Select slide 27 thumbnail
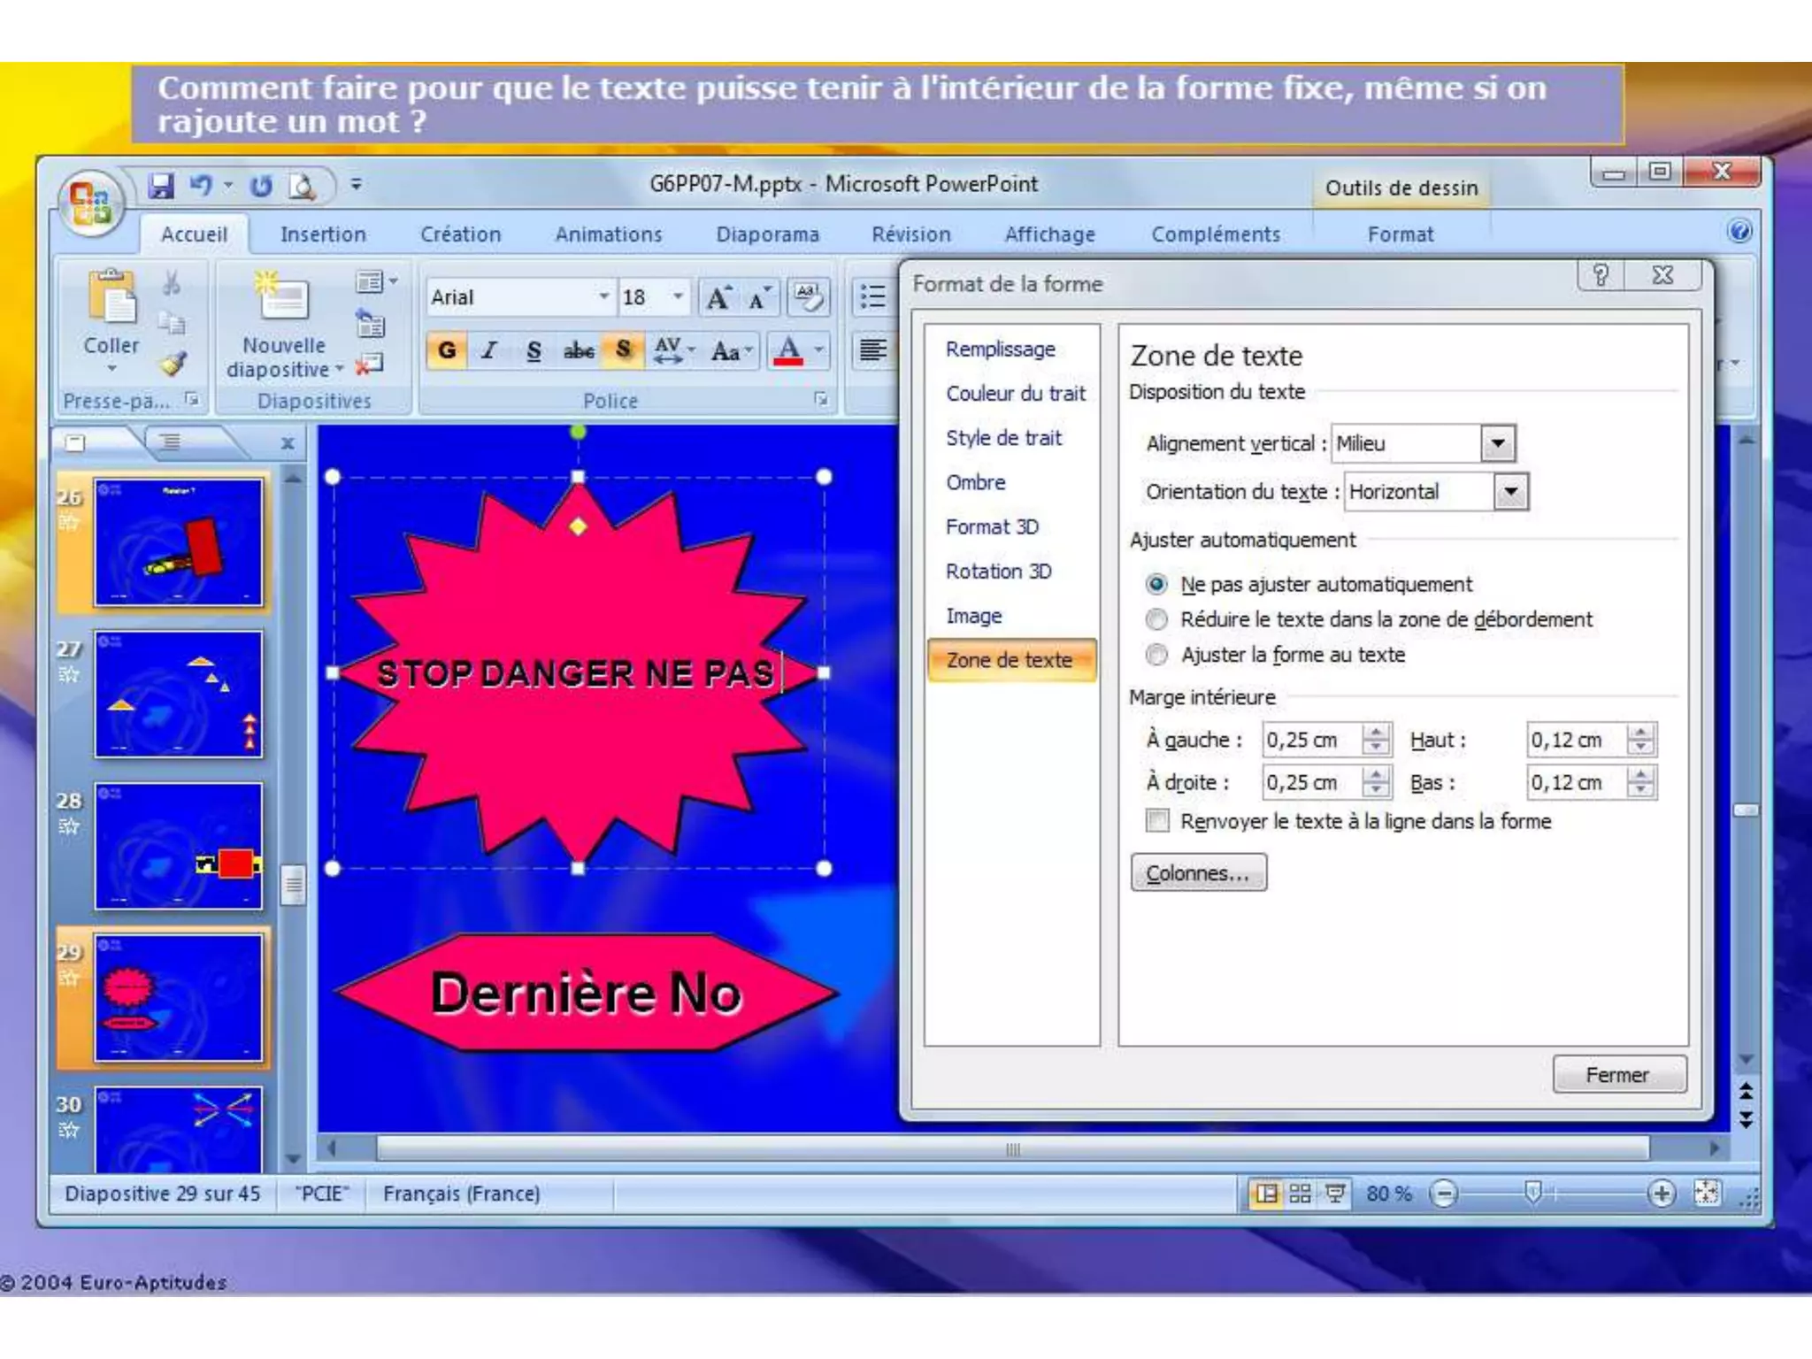This screenshot has width=1812, height=1359. [x=179, y=695]
